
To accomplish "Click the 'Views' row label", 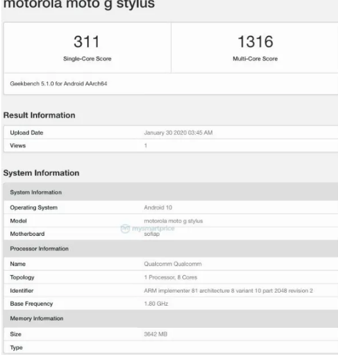I will pos(18,146).
